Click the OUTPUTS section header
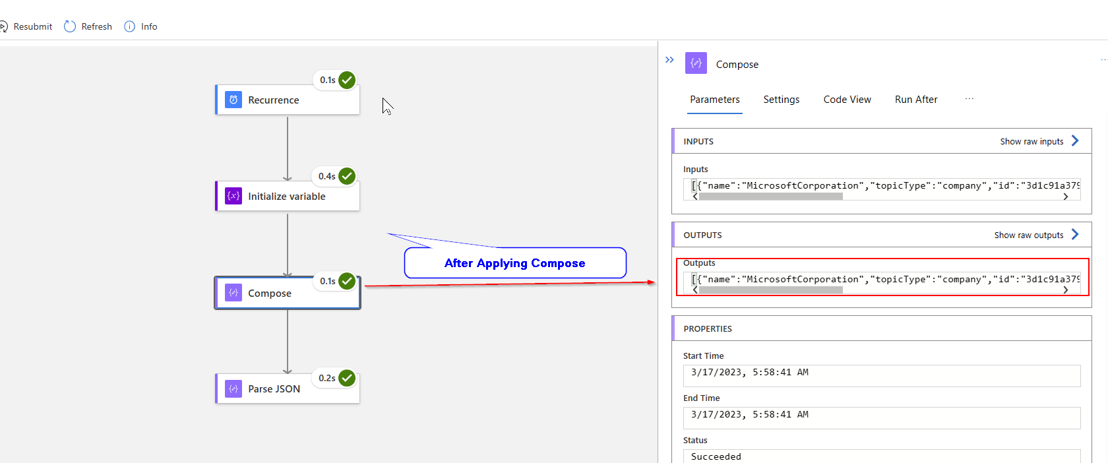The height and width of the screenshot is (463, 1108). [x=882, y=235]
